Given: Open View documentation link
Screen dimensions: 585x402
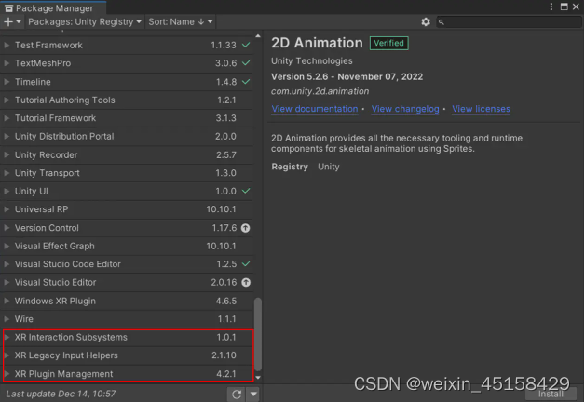Looking at the screenshot, I should click(x=315, y=109).
